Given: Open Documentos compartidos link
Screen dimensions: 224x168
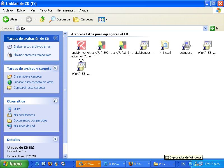Looking at the screenshot, I should pos(30,120).
